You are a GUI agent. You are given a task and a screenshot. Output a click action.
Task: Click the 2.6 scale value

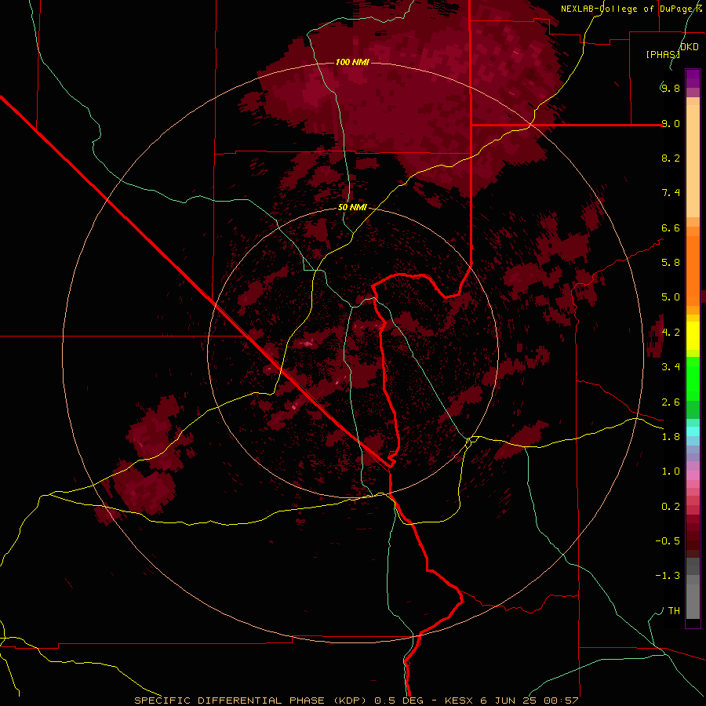point(671,402)
